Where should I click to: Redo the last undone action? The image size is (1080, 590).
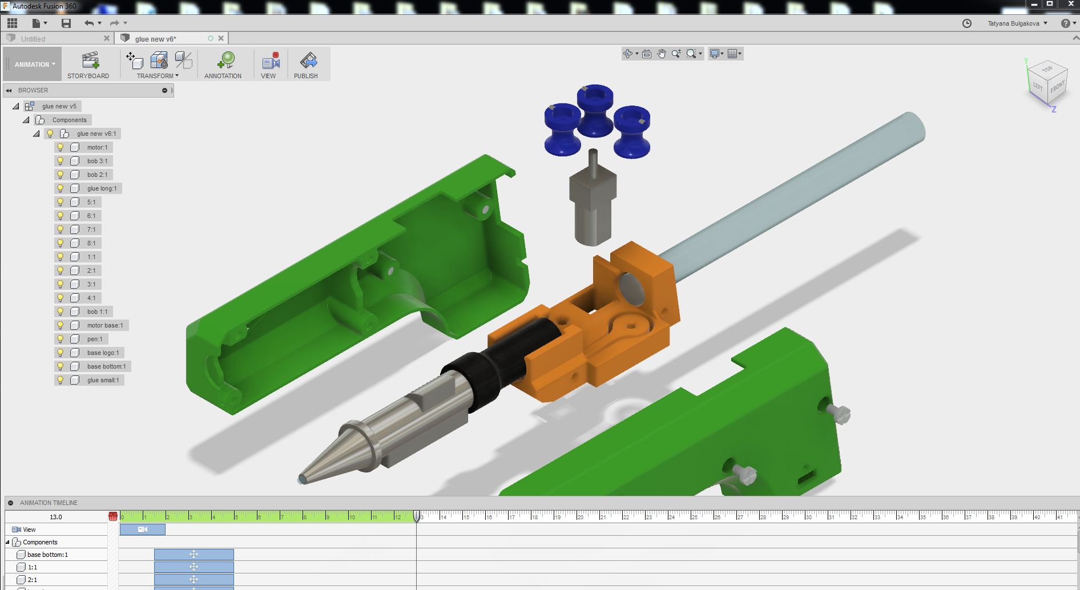pos(114,23)
